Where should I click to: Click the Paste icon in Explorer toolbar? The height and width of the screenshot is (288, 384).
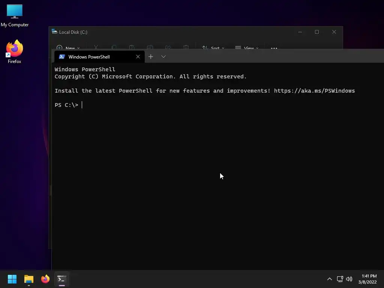pyautogui.click(x=132, y=47)
